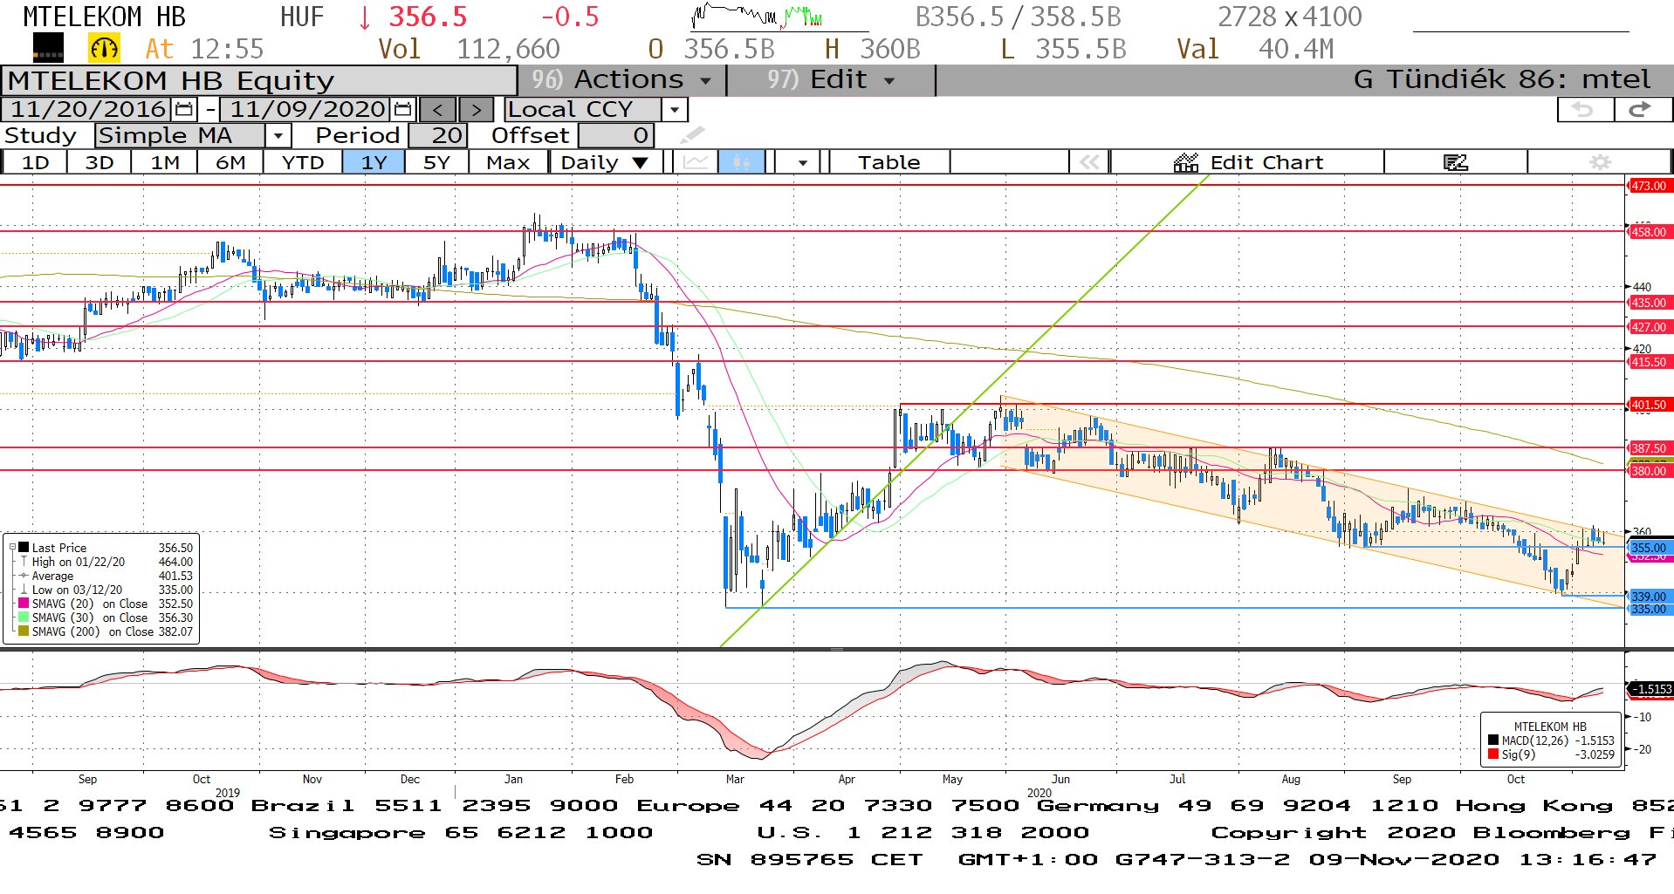This screenshot has width=1674, height=894.
Task: Click the start date field 11/20/2016
Action: click(88, 110)
